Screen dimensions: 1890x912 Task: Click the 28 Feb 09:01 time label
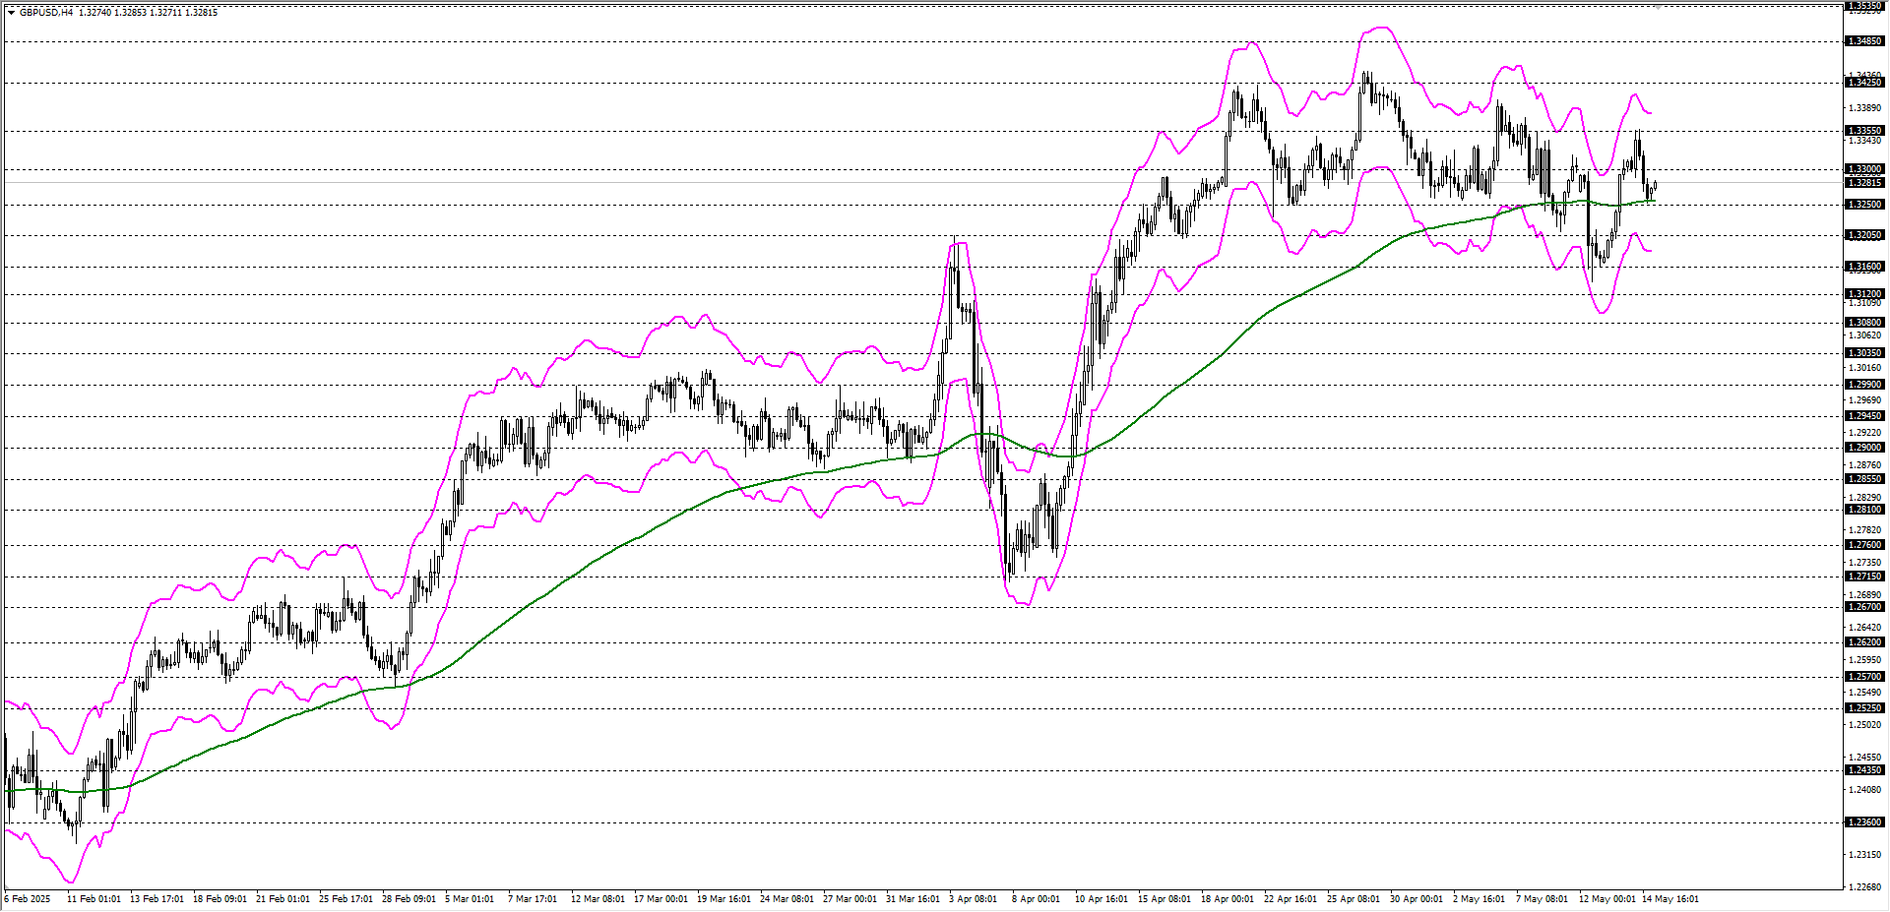pyautogui.click(x=409, y=899)
